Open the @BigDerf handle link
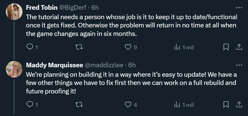 pyautogui.click(x=73, y=7)
